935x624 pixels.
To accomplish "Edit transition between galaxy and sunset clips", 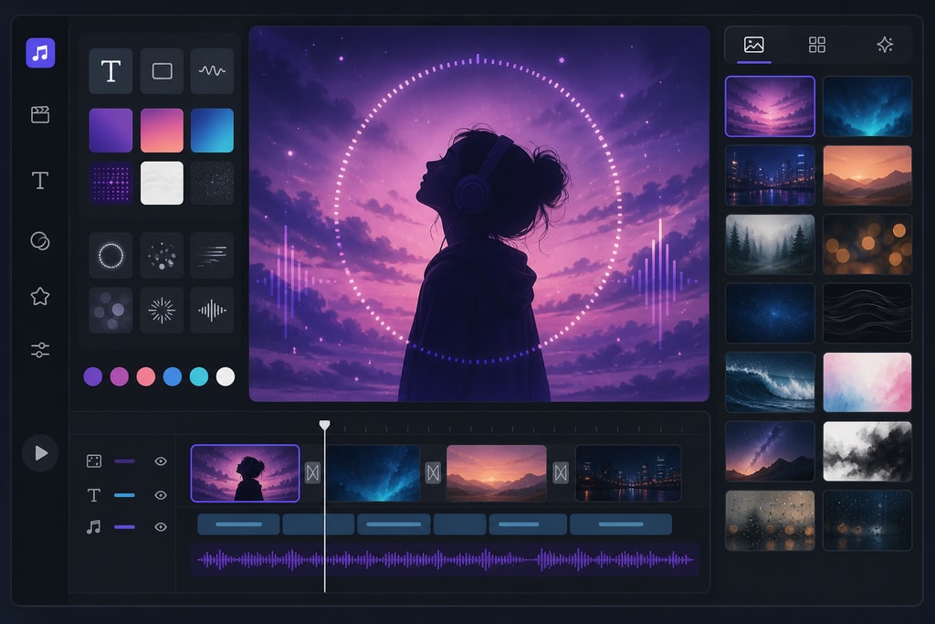I will [433, 473].
